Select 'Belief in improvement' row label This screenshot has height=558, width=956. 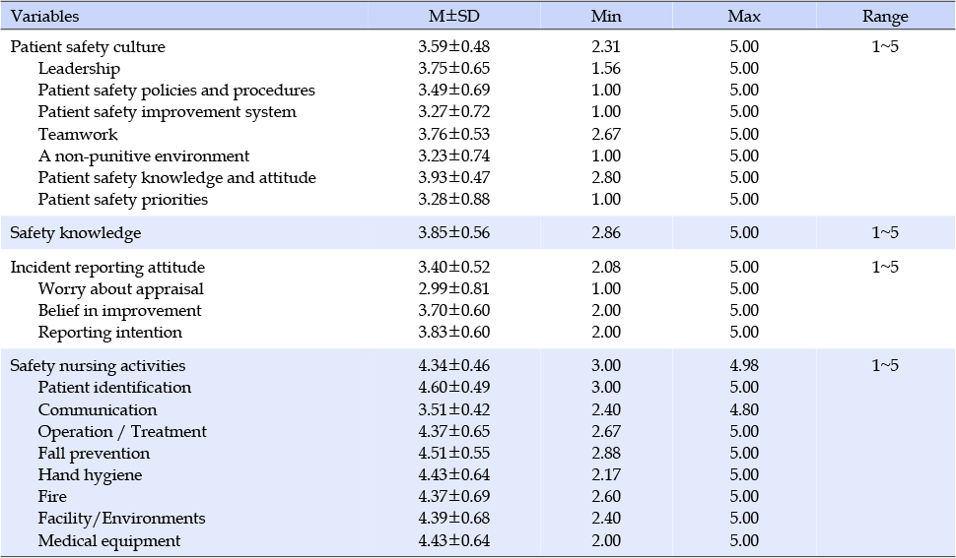(119, 311)
